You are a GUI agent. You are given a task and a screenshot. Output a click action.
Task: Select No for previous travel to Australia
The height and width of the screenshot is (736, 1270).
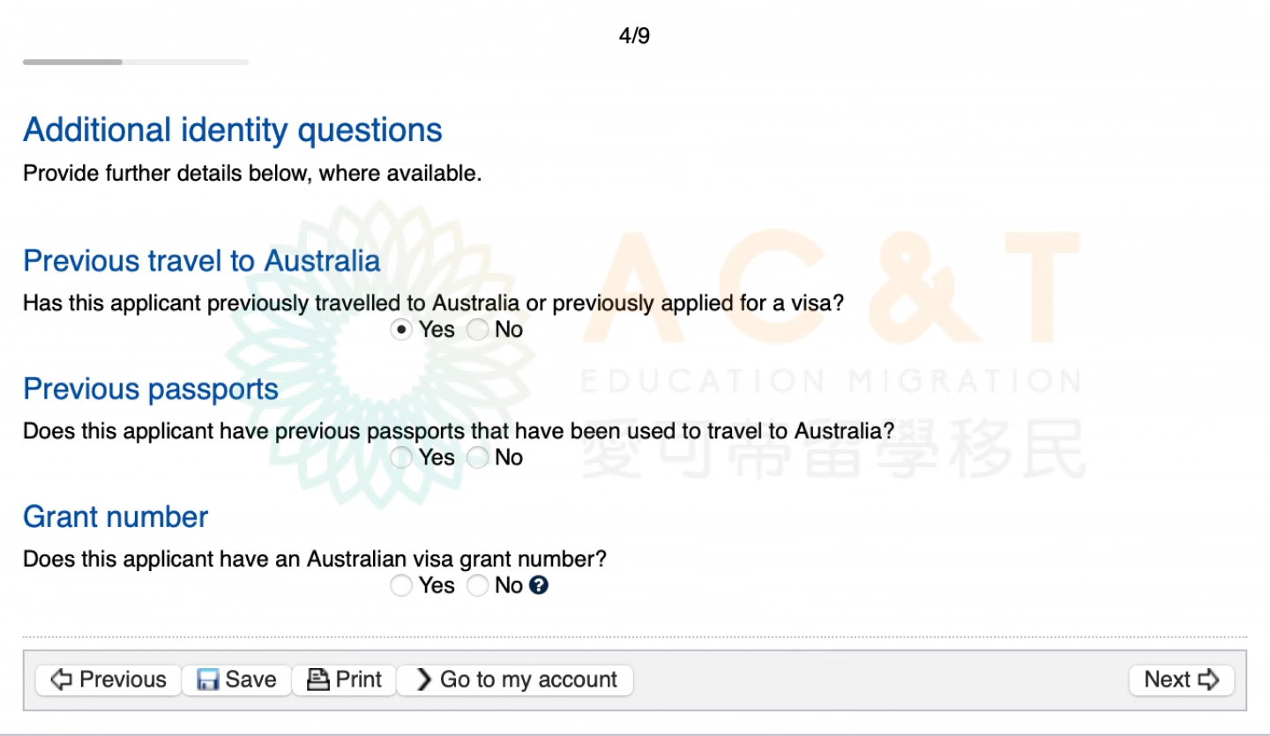click(x=478, y=330)
